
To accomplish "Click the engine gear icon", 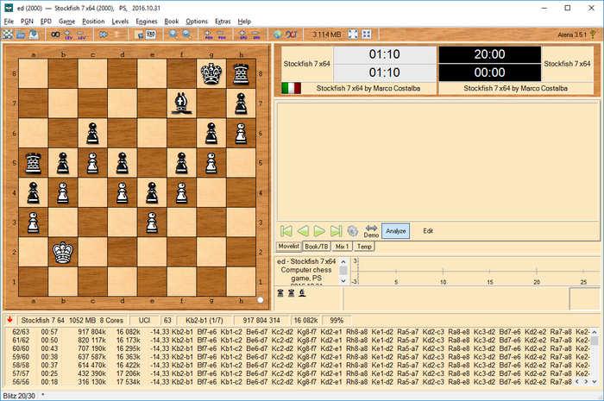I will click(352, 230).
